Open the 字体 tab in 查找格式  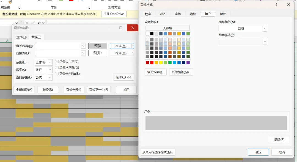[178, 14]
